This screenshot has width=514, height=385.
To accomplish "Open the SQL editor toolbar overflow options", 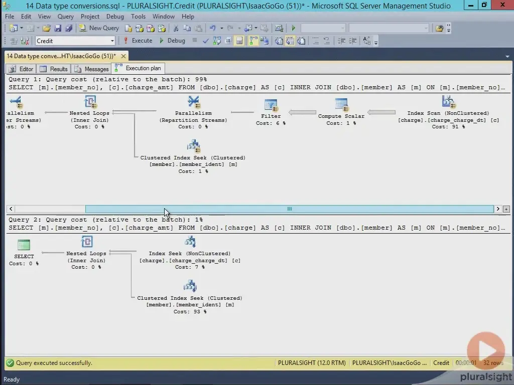I will (375, 41).
